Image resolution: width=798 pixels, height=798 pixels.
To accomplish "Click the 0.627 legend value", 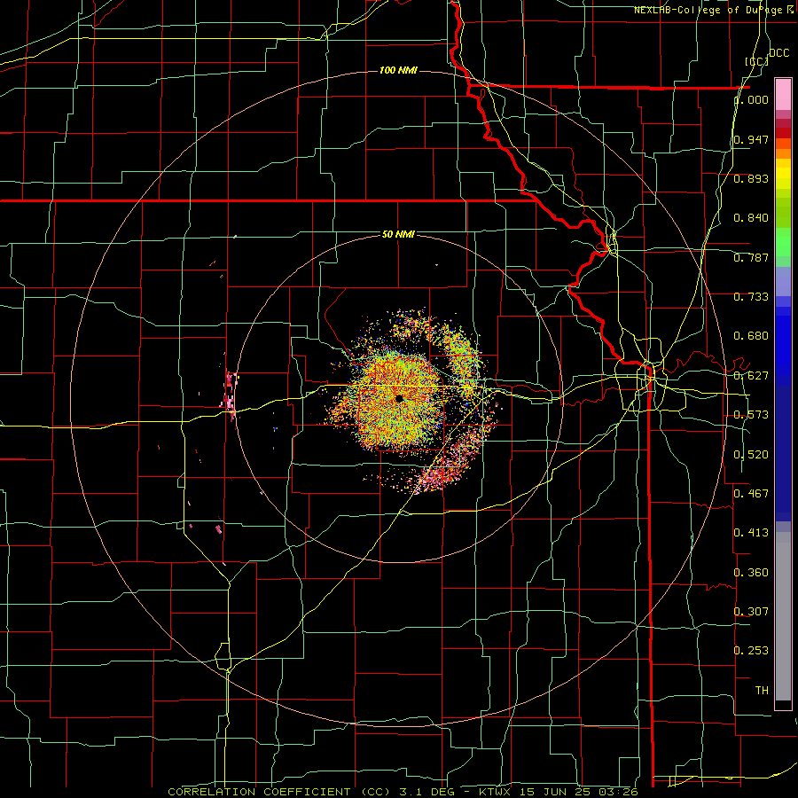I will point(751,376).
